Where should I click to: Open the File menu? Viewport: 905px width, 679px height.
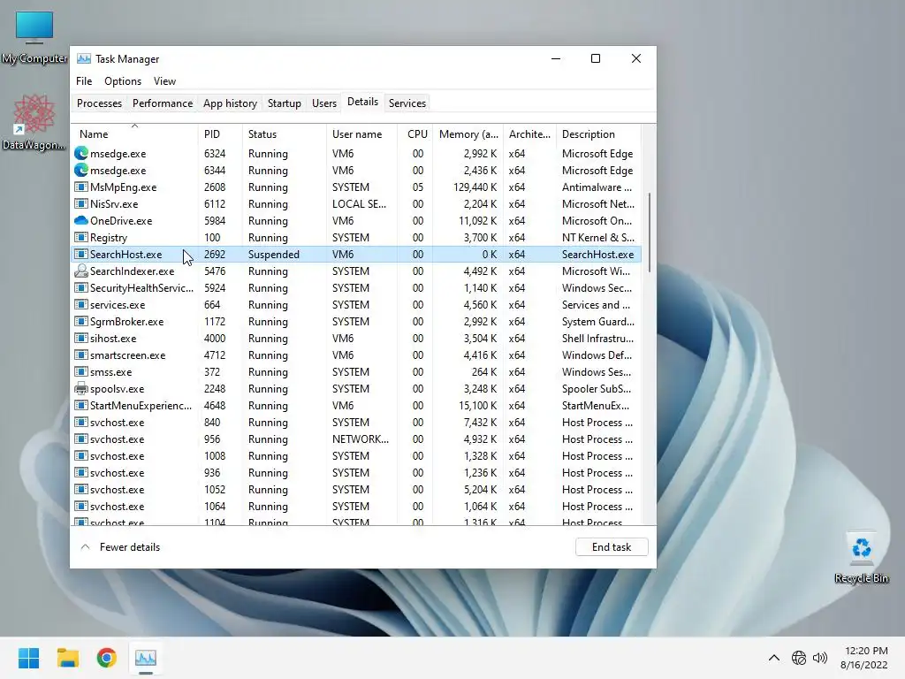click(x=84, y=81)
